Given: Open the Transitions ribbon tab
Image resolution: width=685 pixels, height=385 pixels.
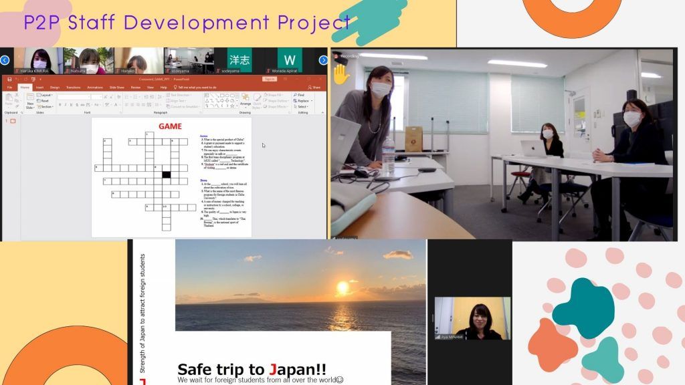Looking at the screenshot, I should tap(74, 87).
